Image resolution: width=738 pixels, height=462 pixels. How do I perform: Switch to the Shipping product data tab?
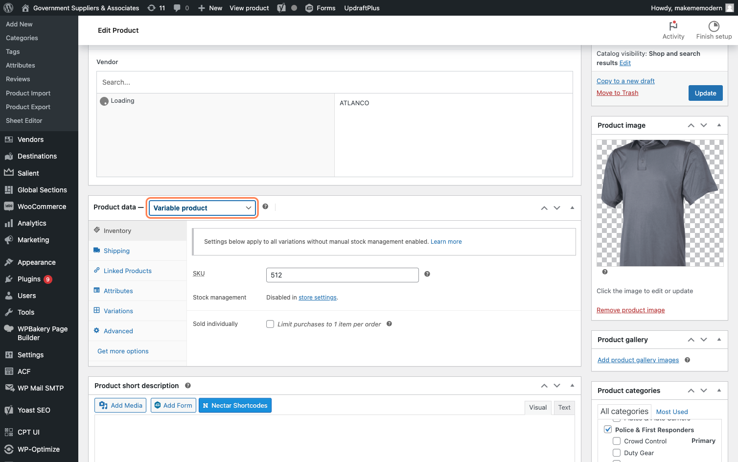(138, 251)
